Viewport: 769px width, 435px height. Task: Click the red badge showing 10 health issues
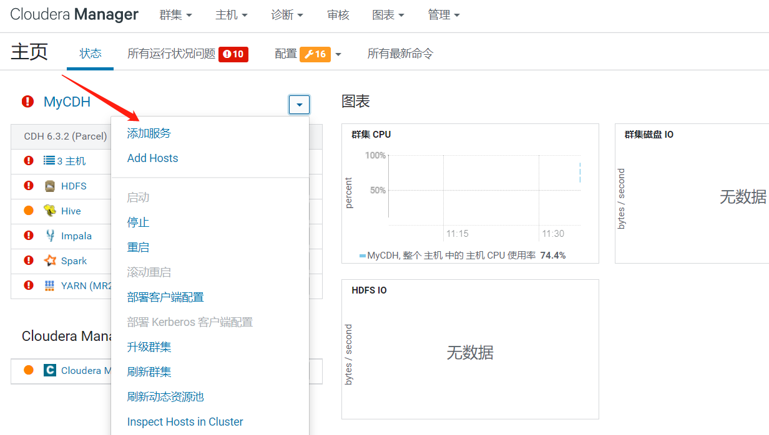click(233, 54)
